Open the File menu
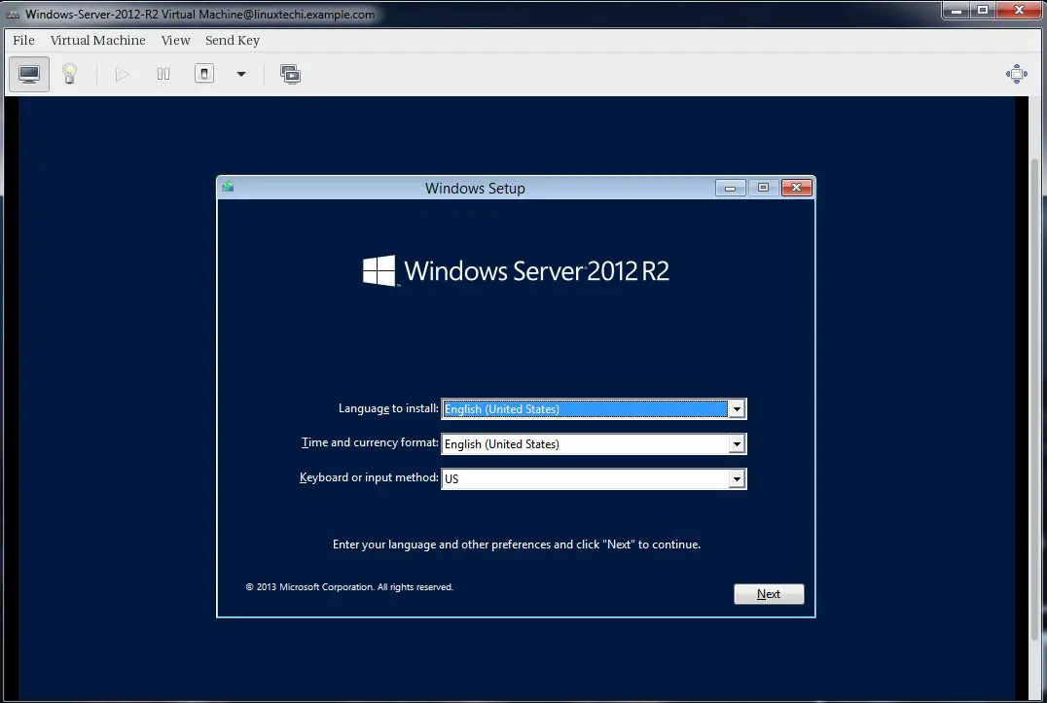 click(23, 40)
